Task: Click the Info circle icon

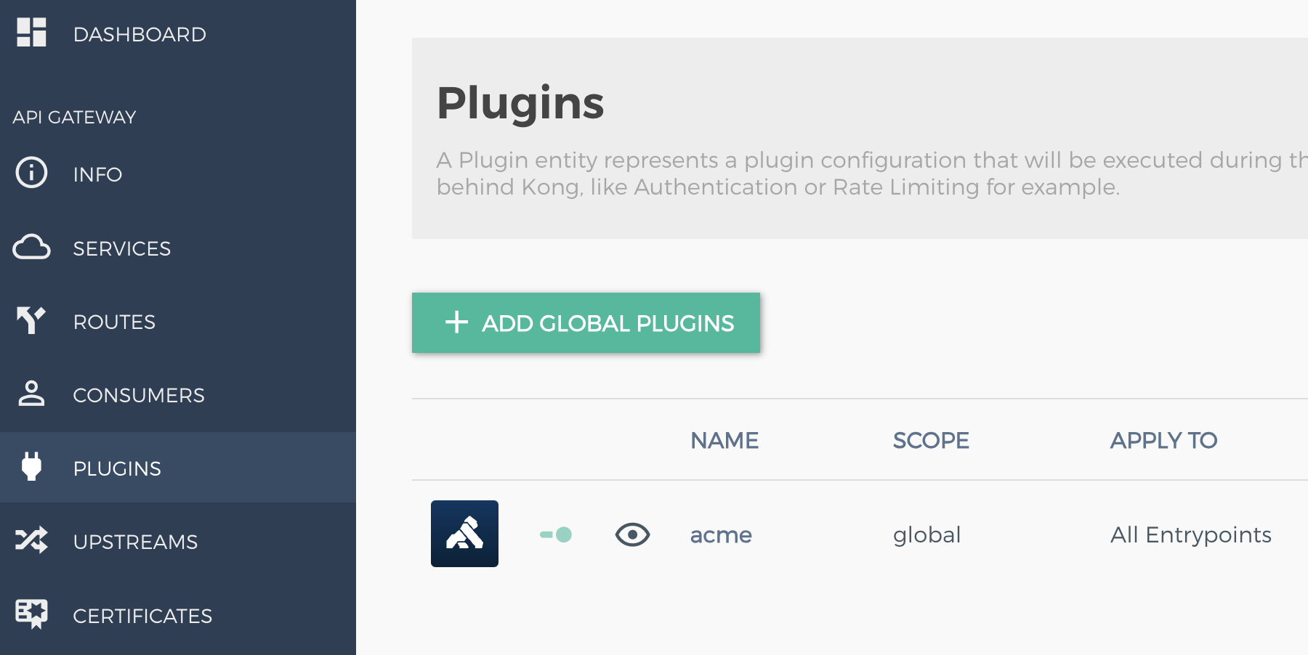Action: (31, 174)
